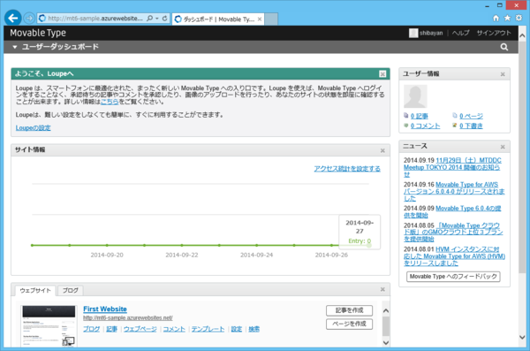Click the shibayan user avatar icon
This screenshot has width=530, height=351.
coord(413,33)
